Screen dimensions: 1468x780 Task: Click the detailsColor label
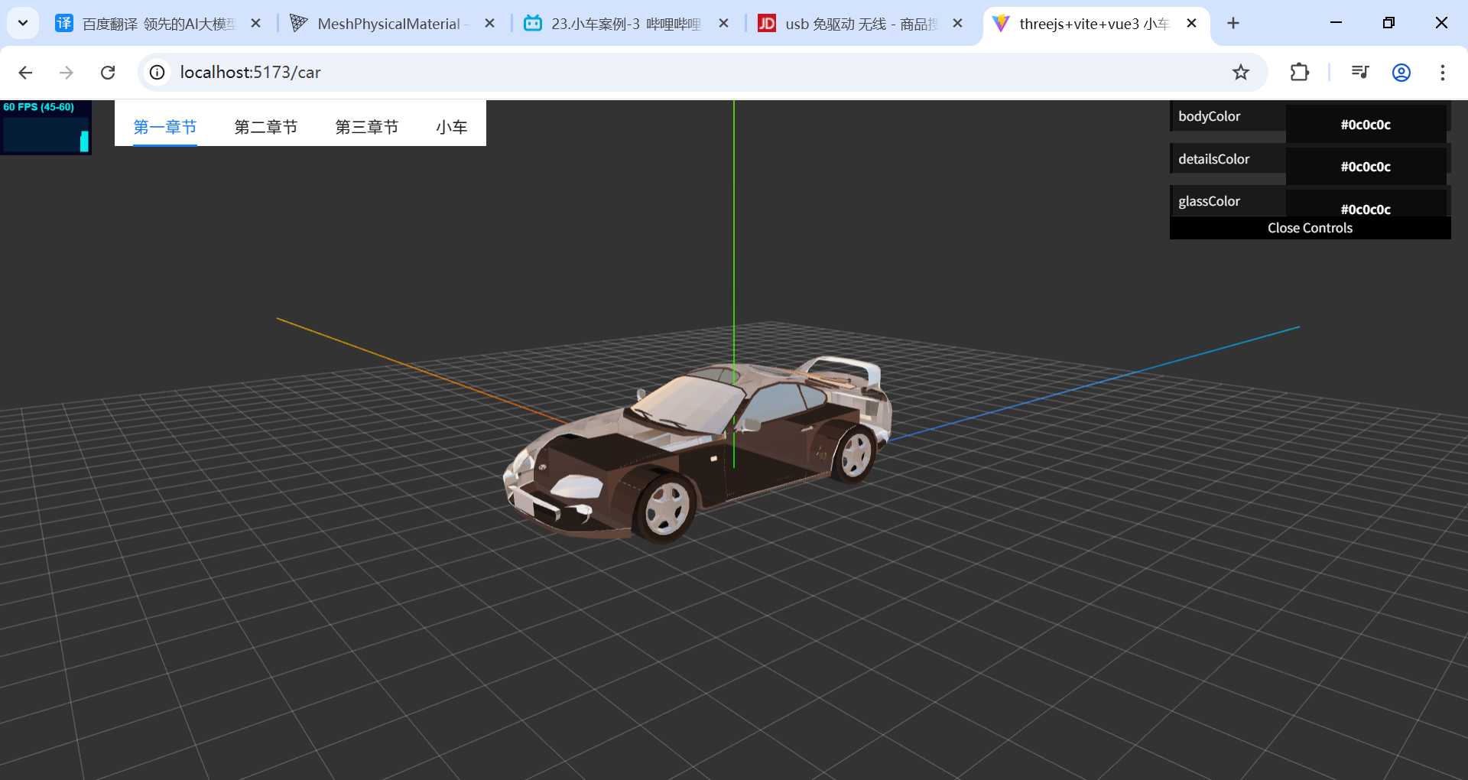pyautogui.click(x=1214, y=159)
